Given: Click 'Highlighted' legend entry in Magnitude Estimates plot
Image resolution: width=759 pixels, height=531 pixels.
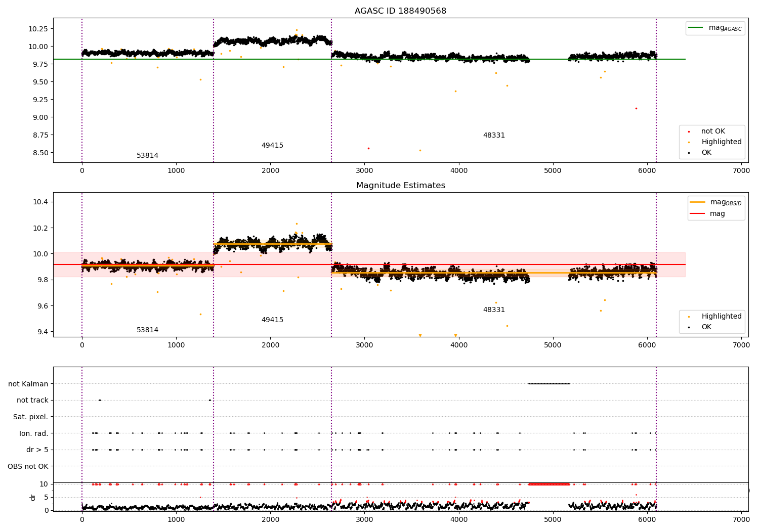Looking at the screenshot, I should coord(721,317).
